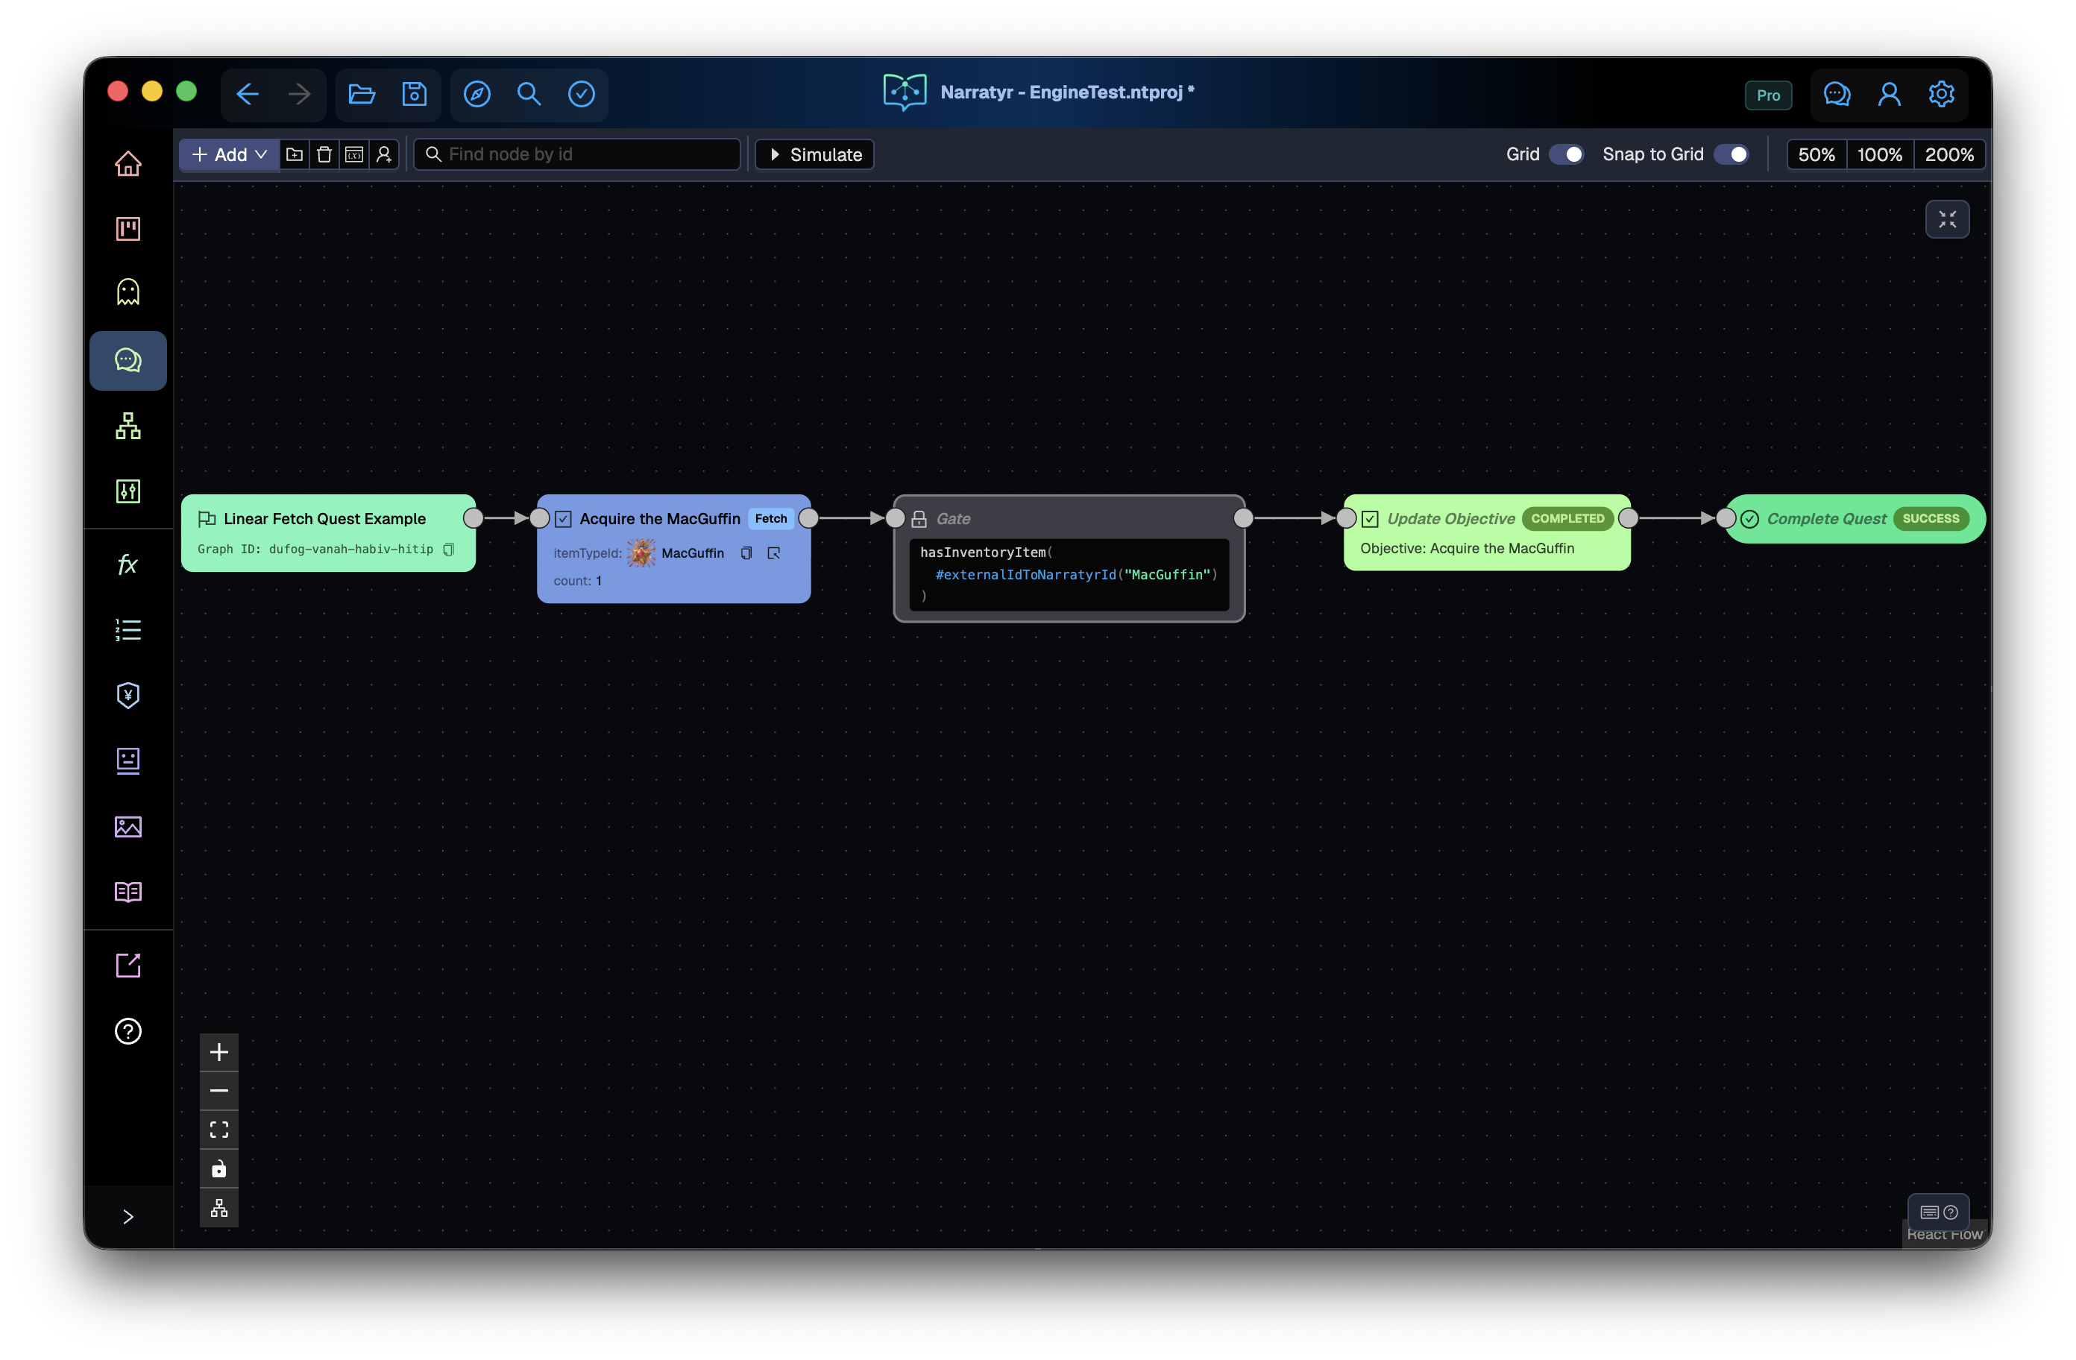Set zoom to 100%

(1880, 154)
